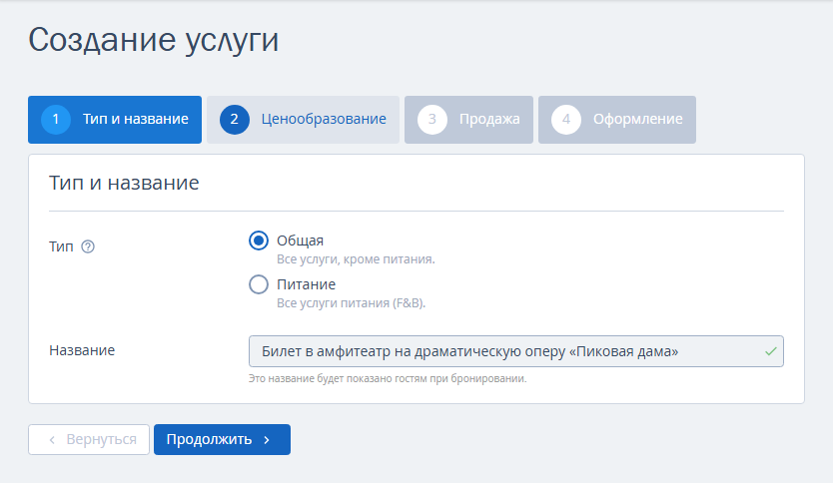Click the Вернуться button
The height and width of the screenshot is (483, 833).
pos(89,439)
